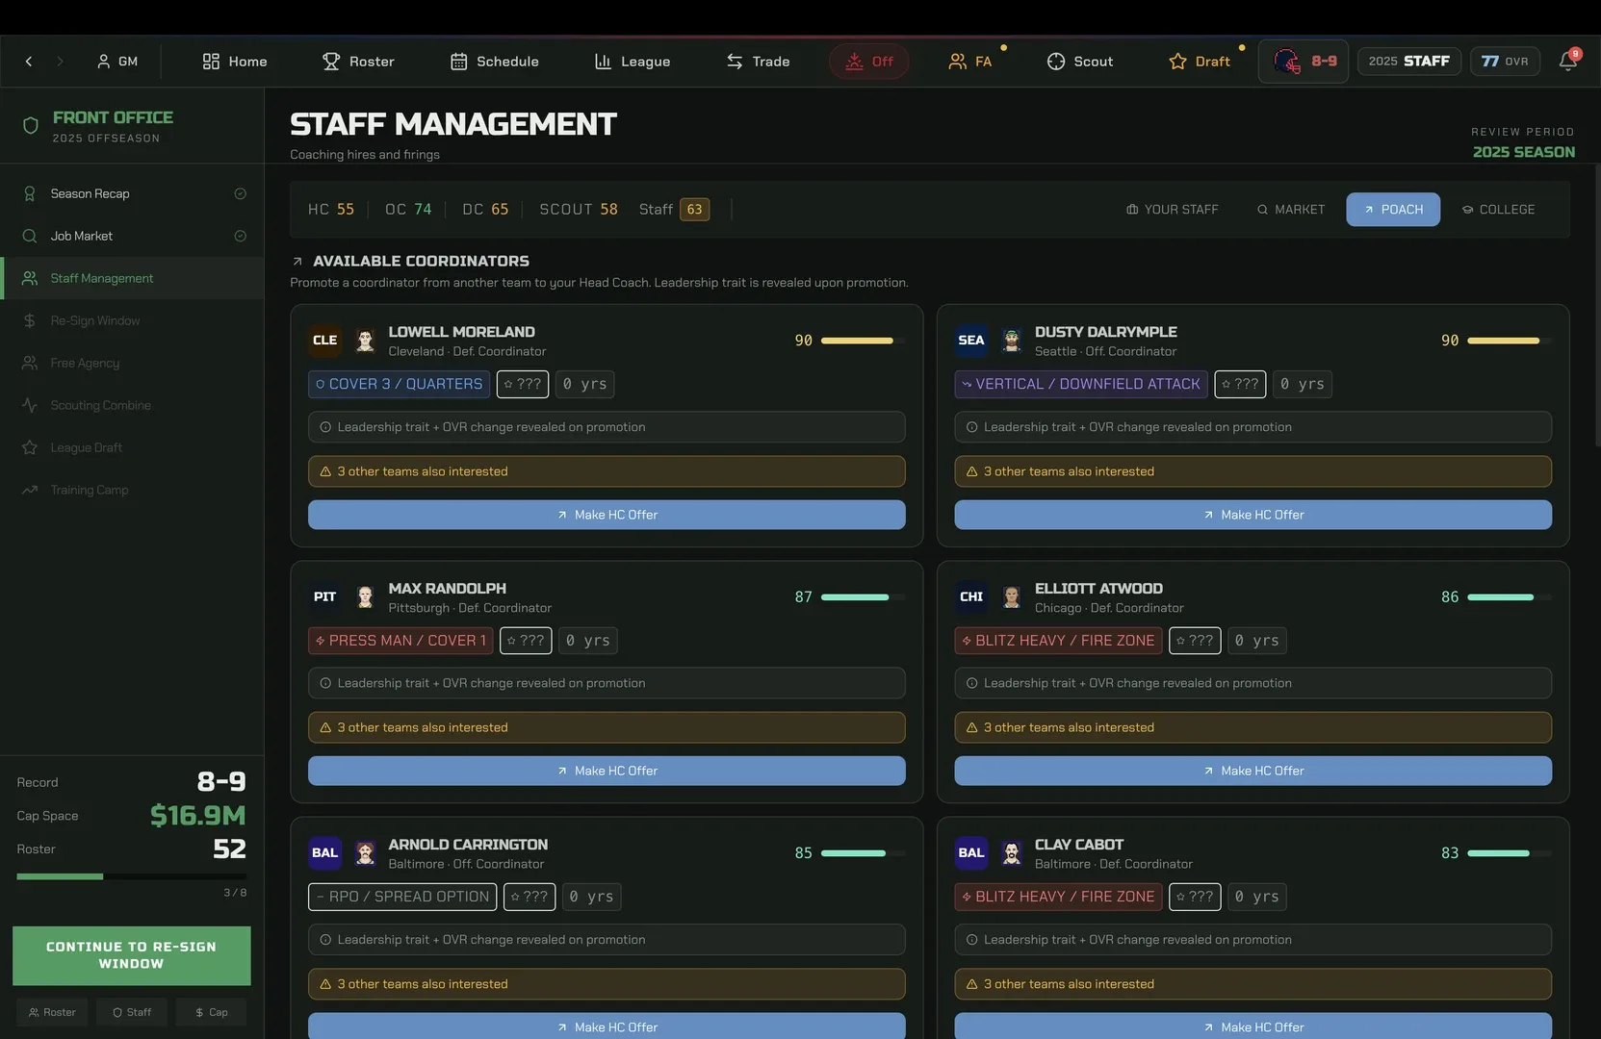1601x1039 pixels.
Task: Switch to the Market tab
Action: pyautogui.click(x=1290, y=210)
